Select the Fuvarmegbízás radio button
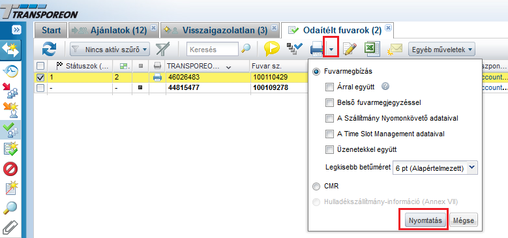Viewport: 508px width, 238px height. click(316, 72)
